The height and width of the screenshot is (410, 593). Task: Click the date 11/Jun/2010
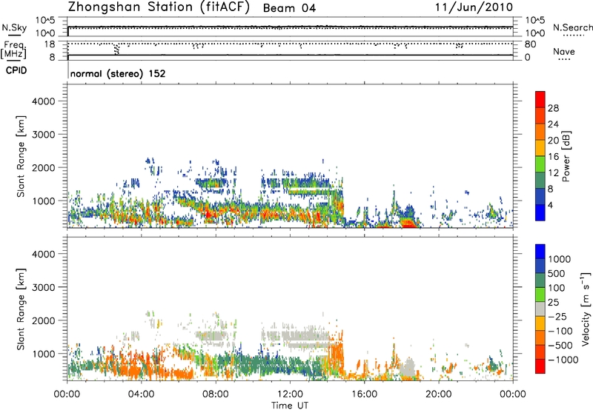tap(474, 7)
